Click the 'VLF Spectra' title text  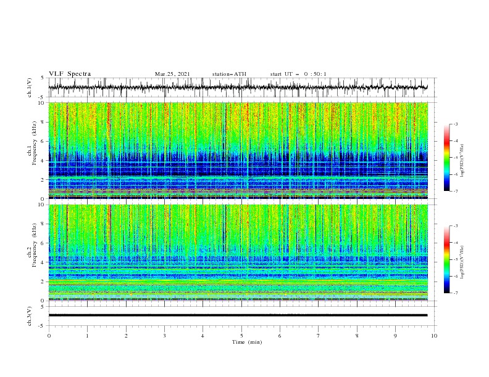[70, 74]
